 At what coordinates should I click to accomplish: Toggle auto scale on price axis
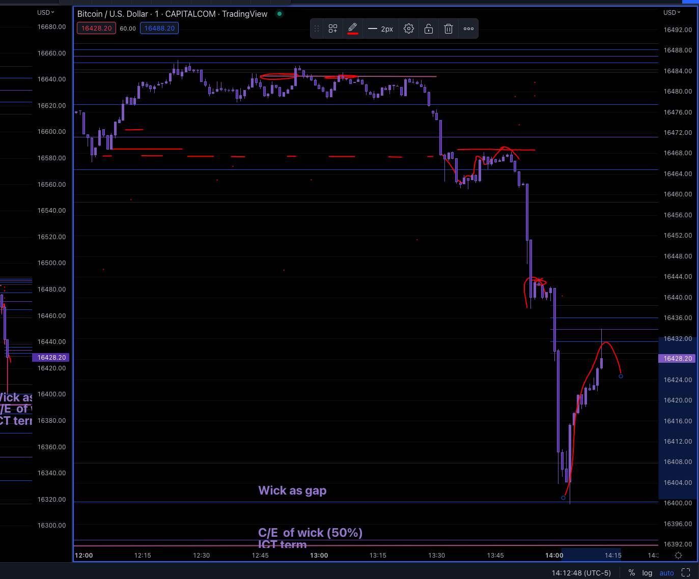[666, 572]
